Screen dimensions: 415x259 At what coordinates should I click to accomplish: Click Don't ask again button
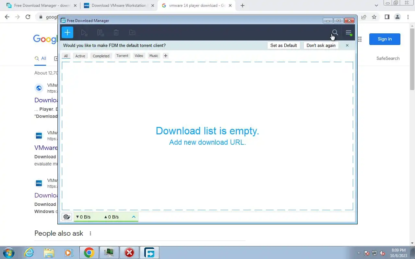(x=321, y=45)
